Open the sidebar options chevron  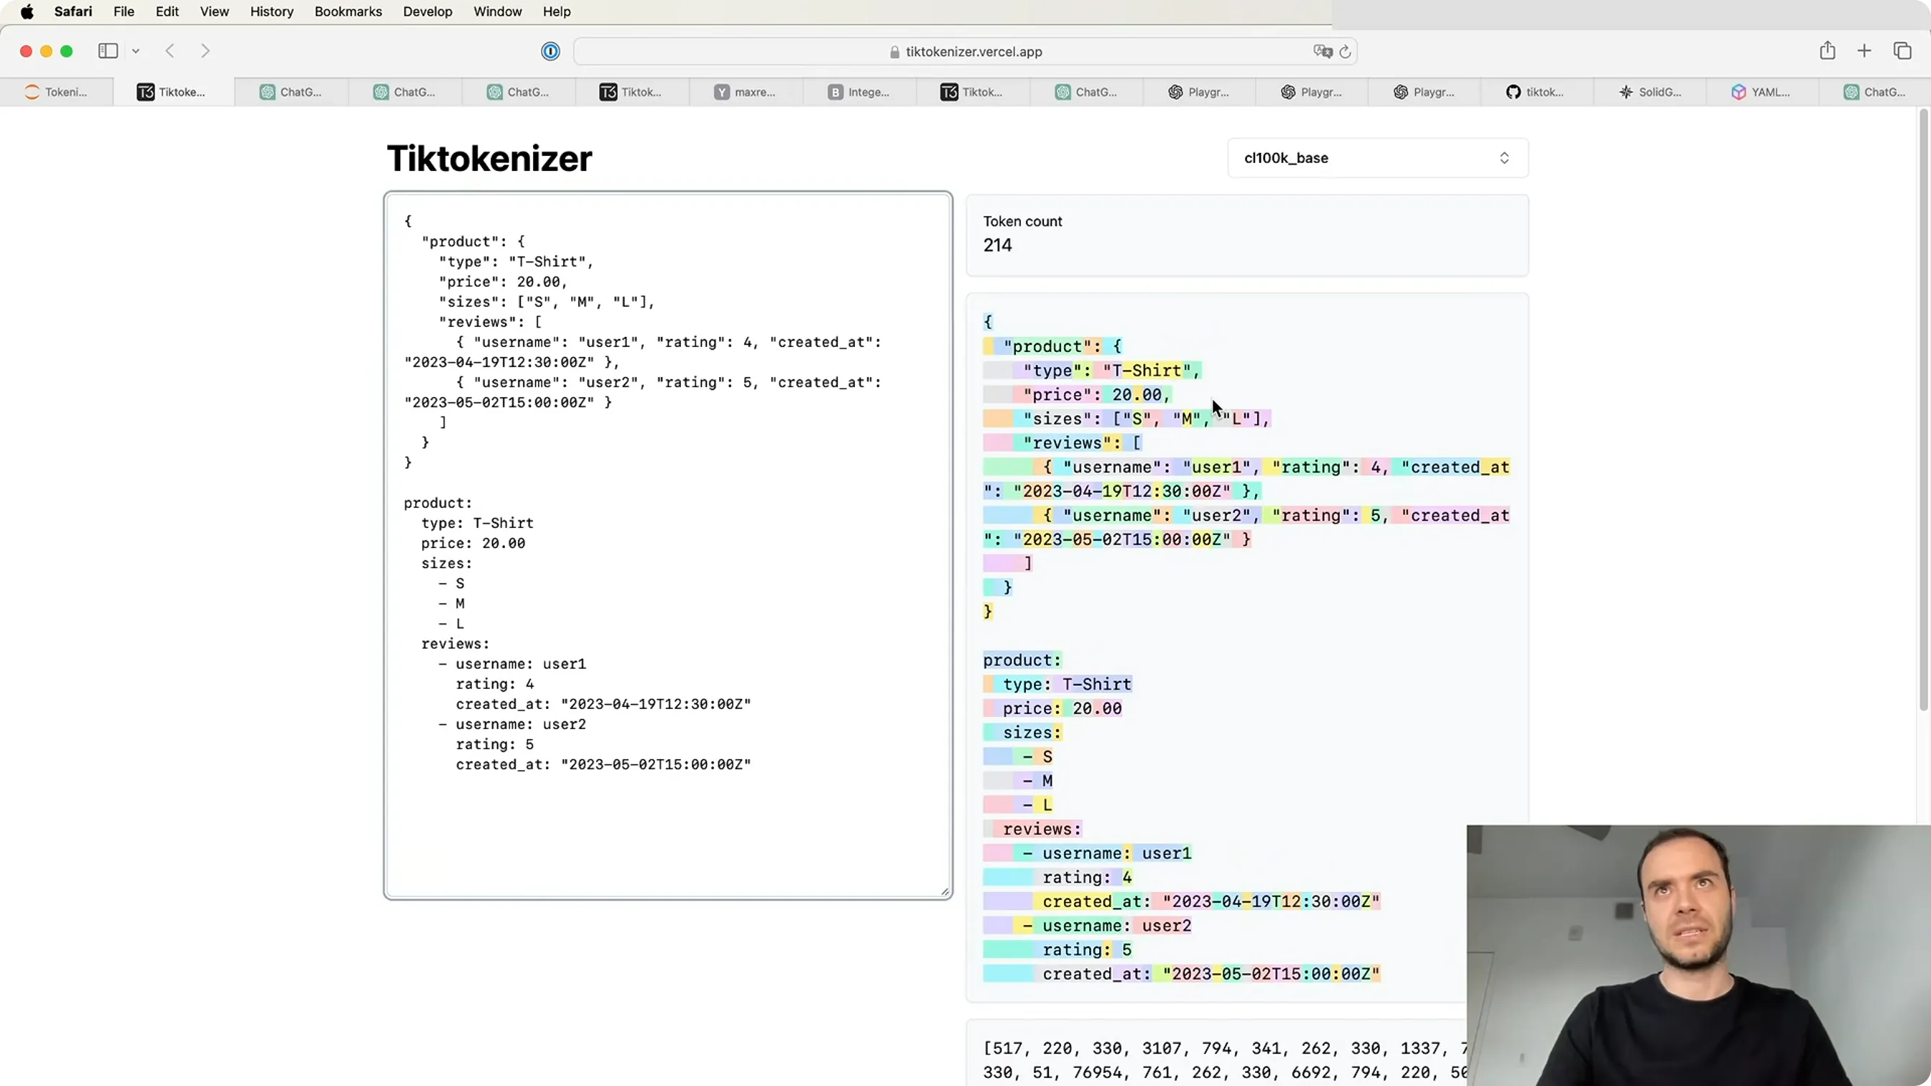point(136,51)
